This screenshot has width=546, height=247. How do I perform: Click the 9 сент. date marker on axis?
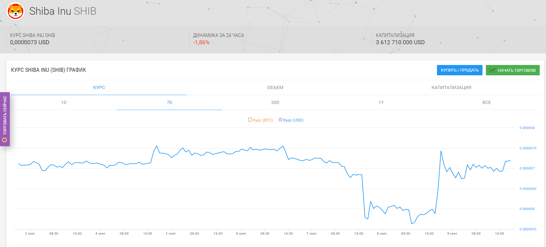[x=452, y=234]
